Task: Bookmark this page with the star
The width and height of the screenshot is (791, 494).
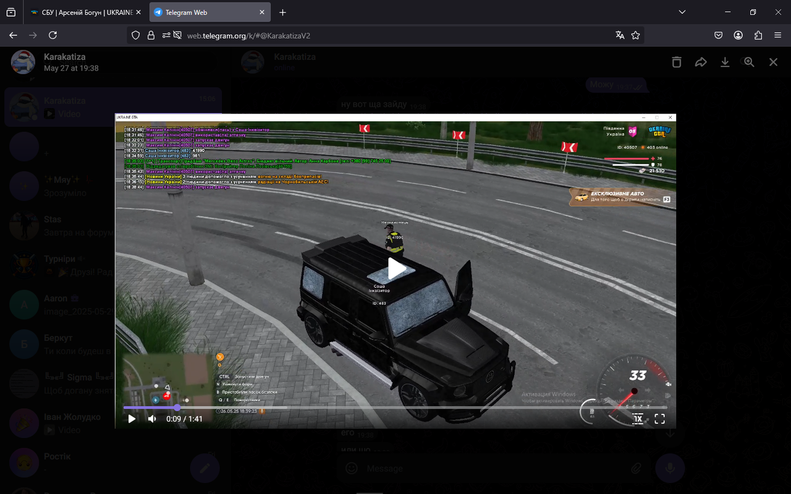Action: [635, 35]
